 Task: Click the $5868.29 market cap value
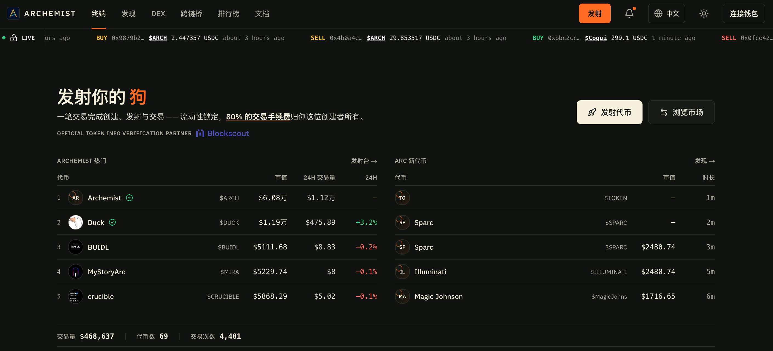pos(270,296)
